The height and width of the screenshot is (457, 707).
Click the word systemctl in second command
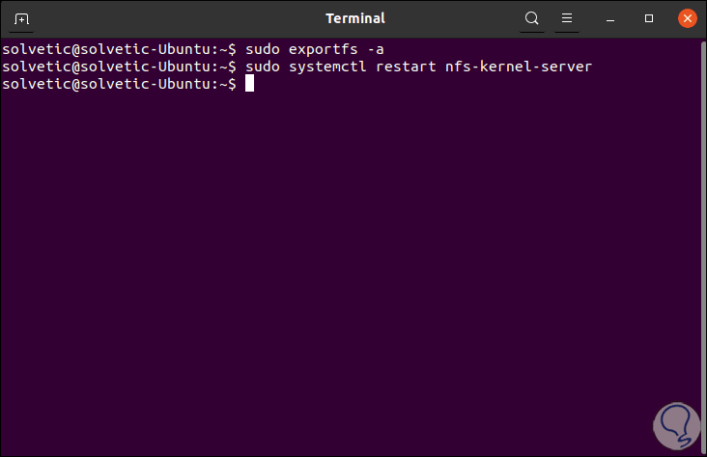coord(328,67)
